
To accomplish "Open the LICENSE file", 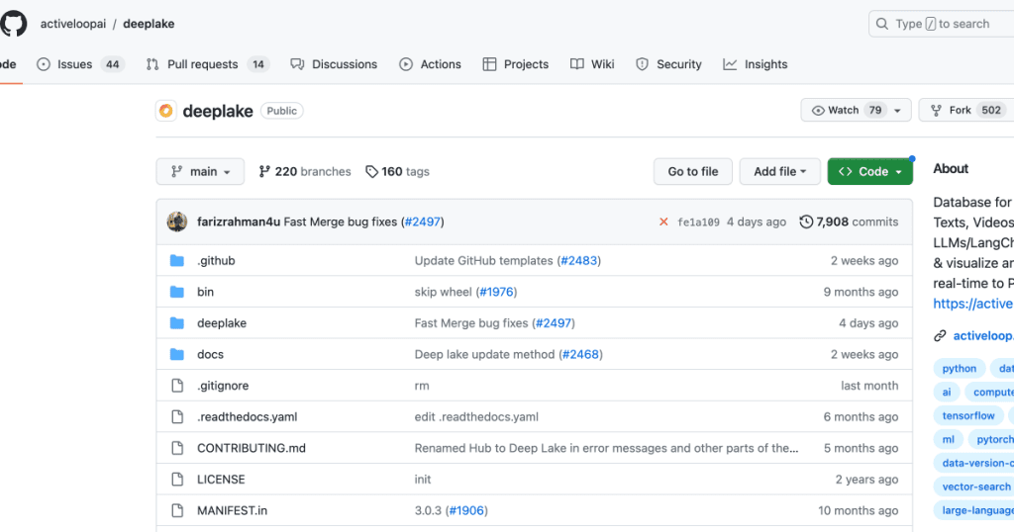I will click(x=221, y=480).
